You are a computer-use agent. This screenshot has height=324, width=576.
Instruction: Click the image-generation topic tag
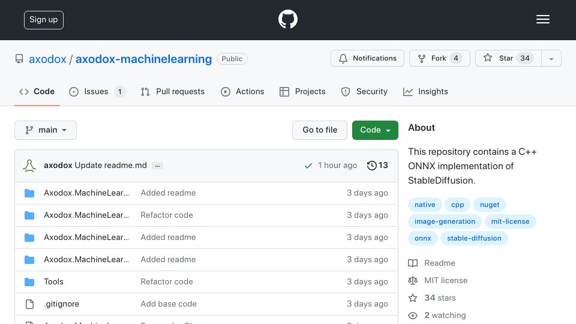click(x=445, y=221)
